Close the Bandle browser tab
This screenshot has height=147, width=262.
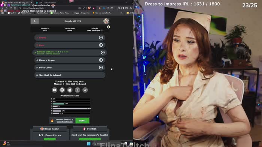[x=31, y=3]
